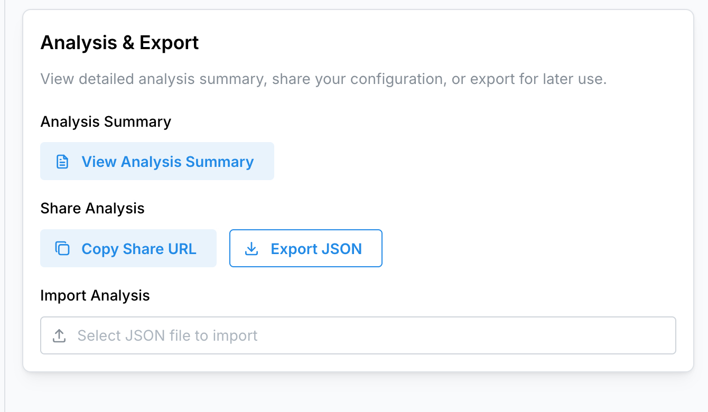Click the upload icon in the import field
Image resolution: width=708 pixels, height=412 pixels.
click(59, 335)
